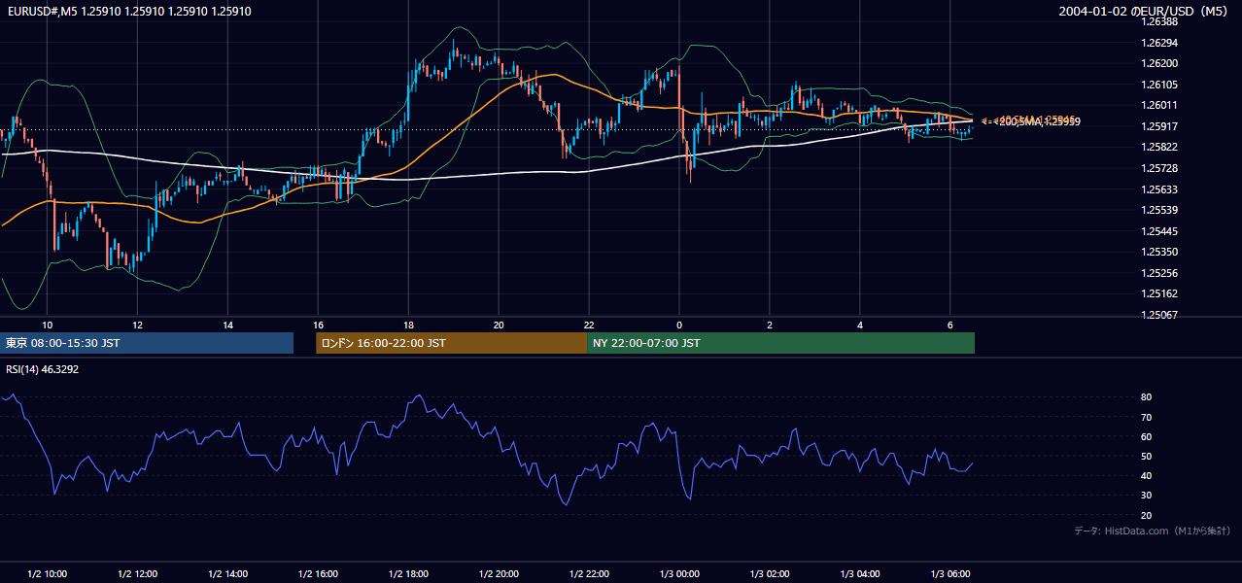Open the HistData.com data source credit

1153,531
